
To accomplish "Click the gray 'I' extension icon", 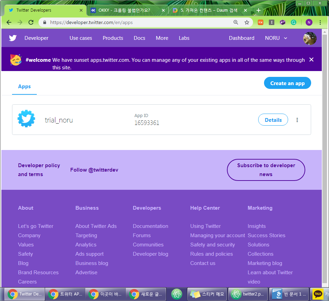I will 272,22.
